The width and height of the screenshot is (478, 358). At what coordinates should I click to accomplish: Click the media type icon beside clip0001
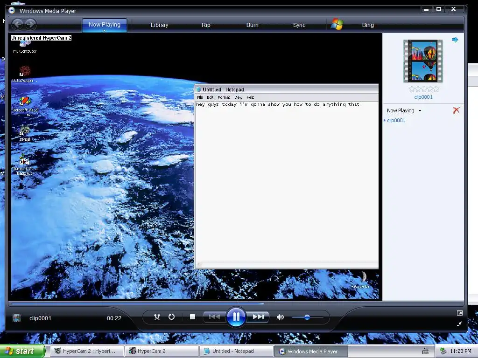coord(16,318)
